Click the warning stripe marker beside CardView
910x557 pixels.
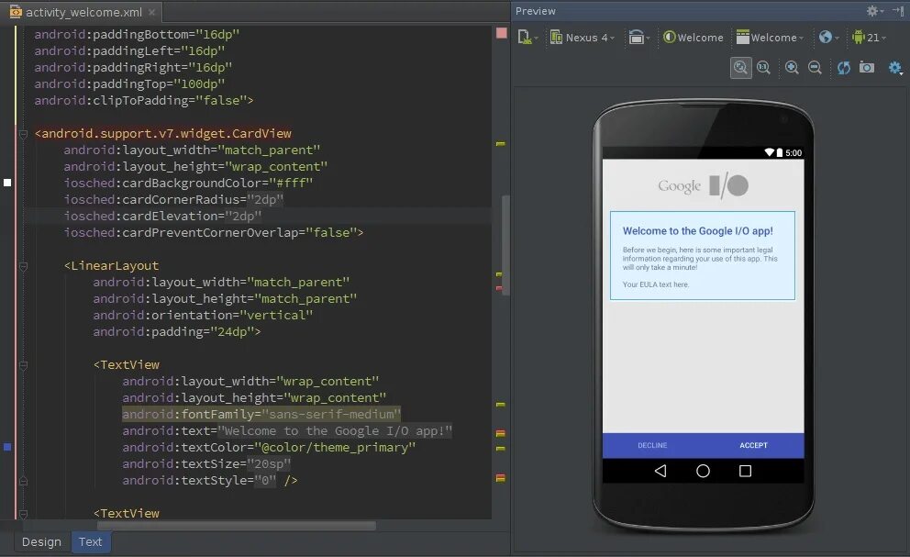(x=500, y=143)
